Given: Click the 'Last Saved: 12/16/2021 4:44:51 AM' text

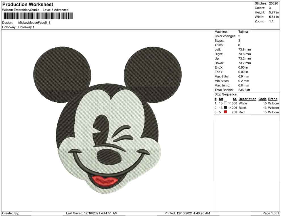Looking at the screenshot, I should click(92, 213).
